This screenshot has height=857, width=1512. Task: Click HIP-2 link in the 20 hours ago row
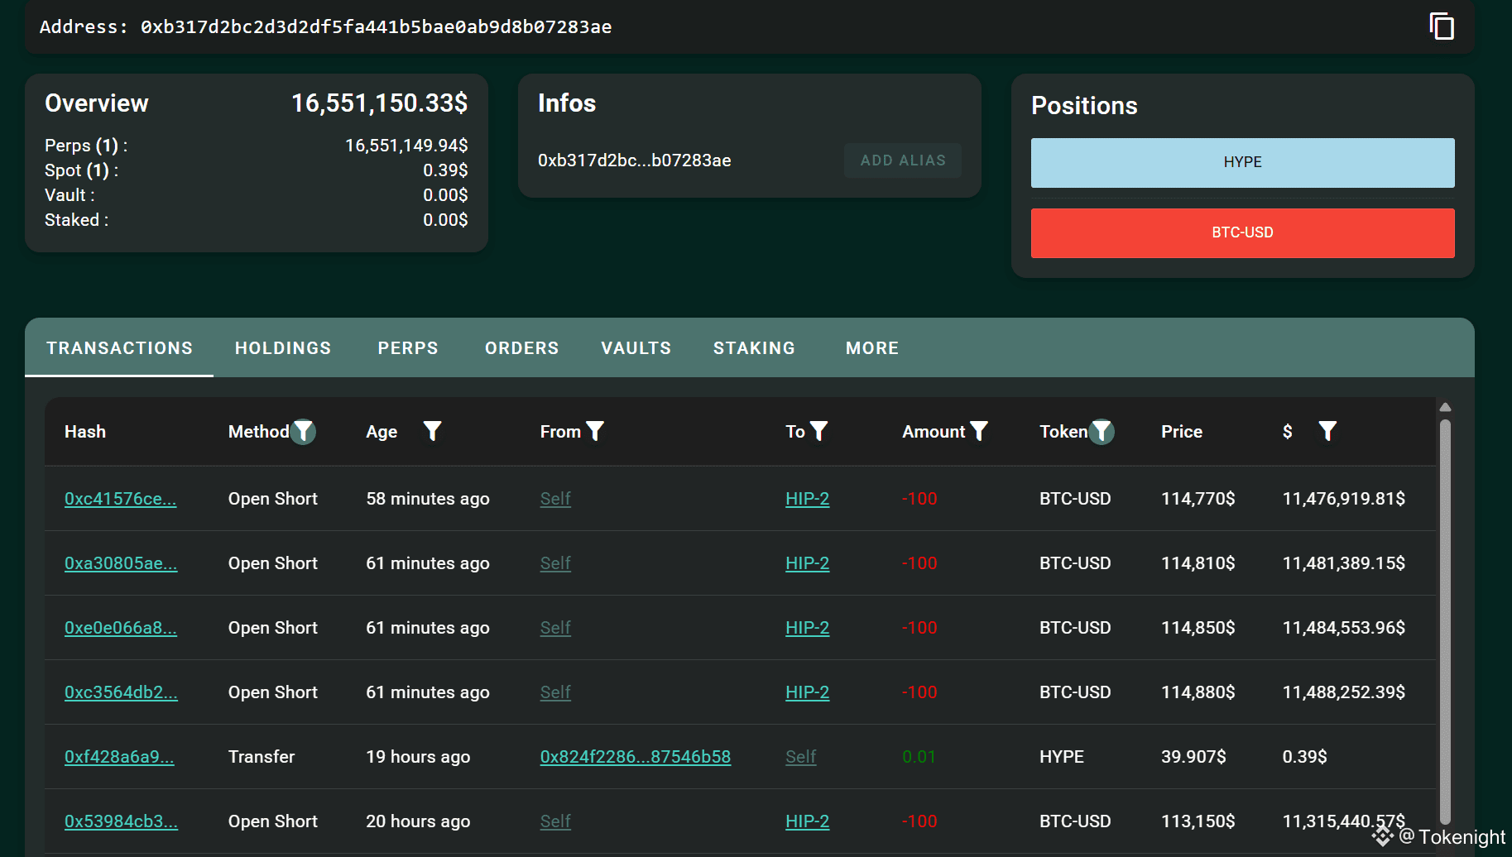click(x=808, y=821)
